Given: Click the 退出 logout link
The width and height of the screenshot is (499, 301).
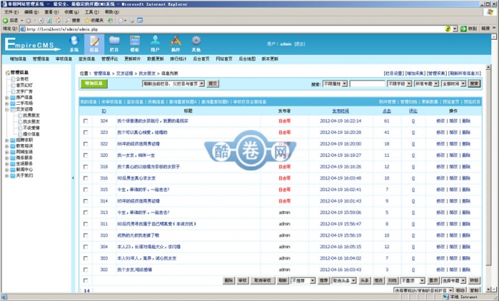Looking at the screenshot, I should pos(299,44).
